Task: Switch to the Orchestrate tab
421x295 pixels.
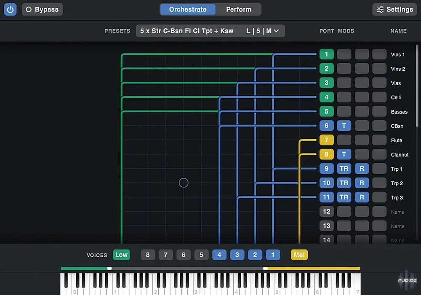Action: coord(188,9)
